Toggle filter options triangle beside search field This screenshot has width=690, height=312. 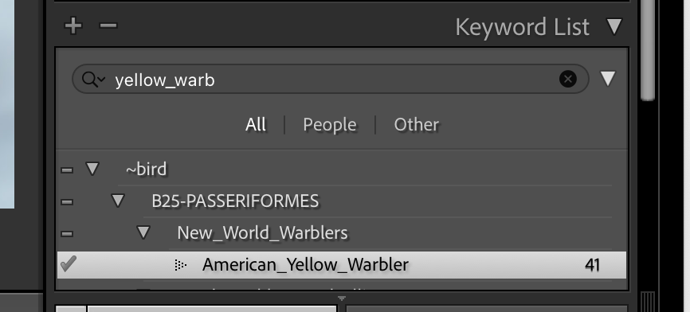click(x=608, y=79)
